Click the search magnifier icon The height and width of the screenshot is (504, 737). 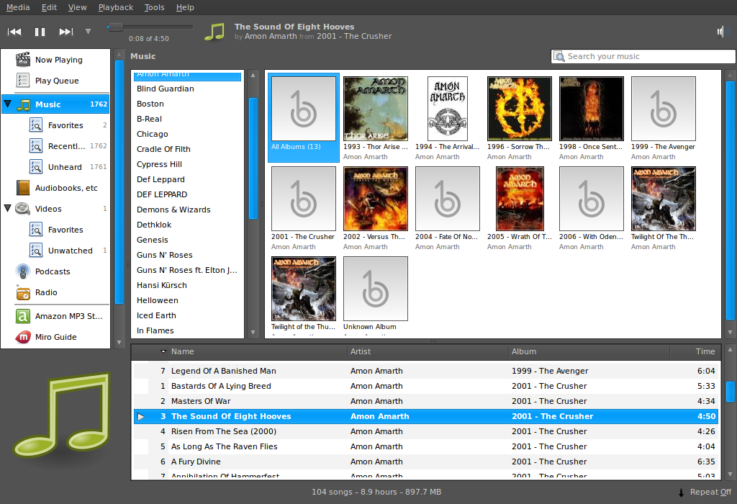click(560, 56)
